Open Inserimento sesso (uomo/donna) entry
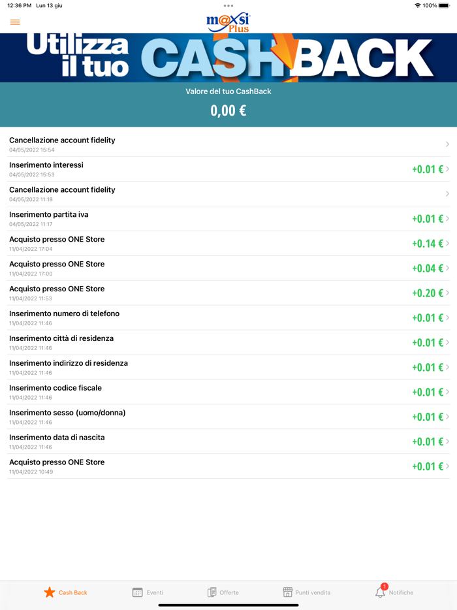The image size is (457, 610). pos(228,417)
